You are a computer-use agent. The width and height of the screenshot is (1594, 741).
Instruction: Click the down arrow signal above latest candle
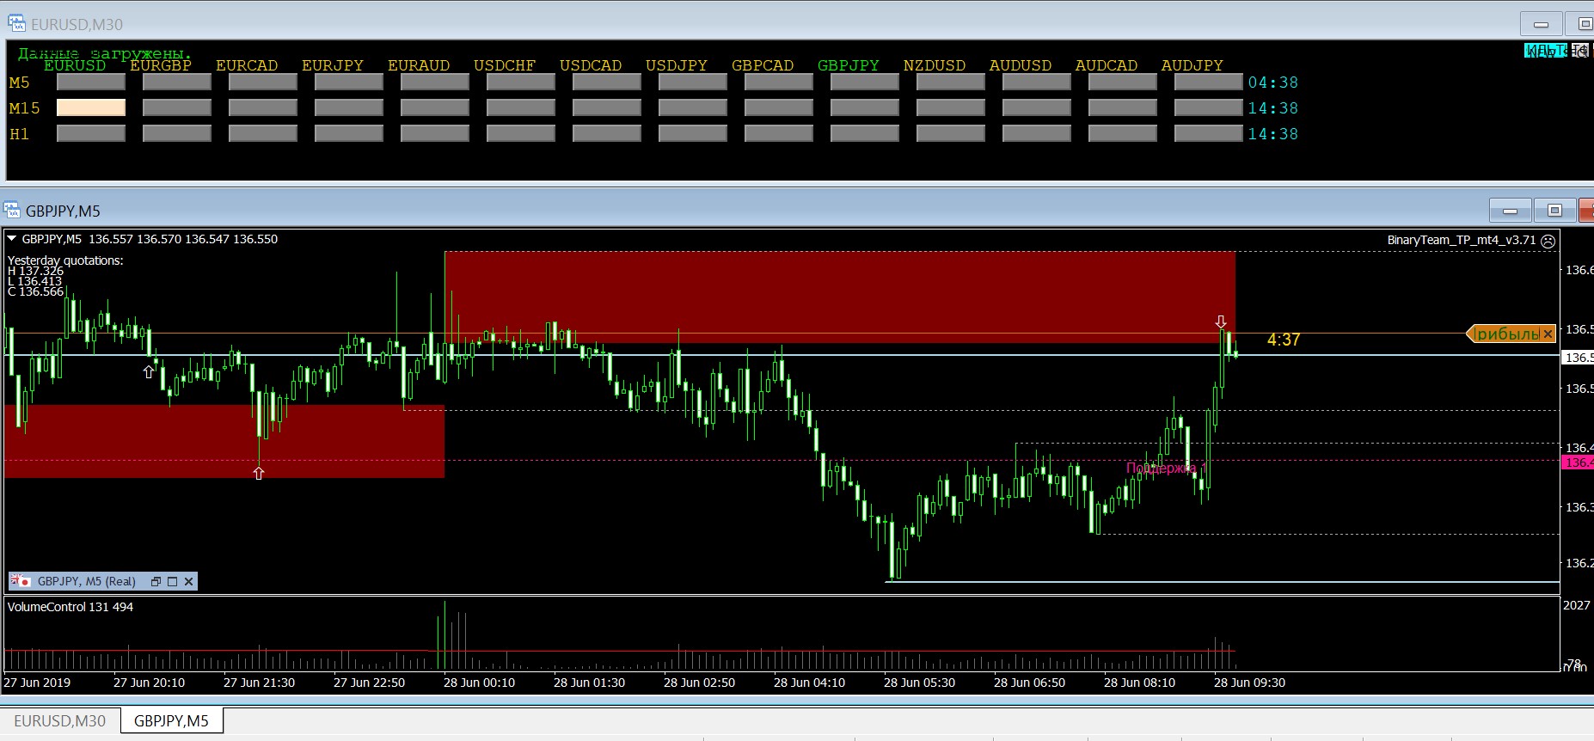[x=1221, y=322]
